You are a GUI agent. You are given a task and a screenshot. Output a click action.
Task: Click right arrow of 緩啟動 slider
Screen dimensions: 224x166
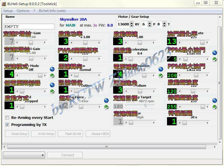point(154,59)
